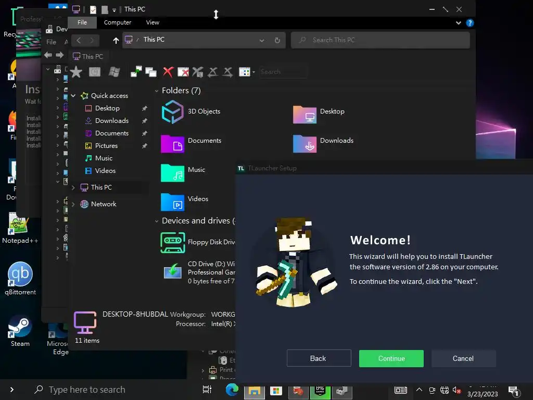Refresh the This PC location
The height and width of the screenshot is (400, 533).
click(x=277, y=41)
